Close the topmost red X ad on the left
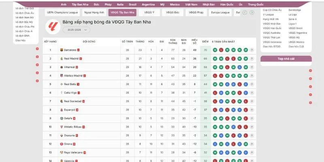 click(37, 49)
